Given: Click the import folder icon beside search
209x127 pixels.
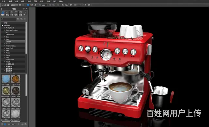Looking at the screenshot, I should coord(22,19).
